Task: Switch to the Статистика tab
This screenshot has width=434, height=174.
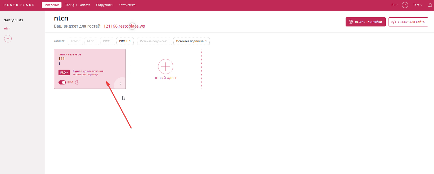Action: tap(127, 5)
